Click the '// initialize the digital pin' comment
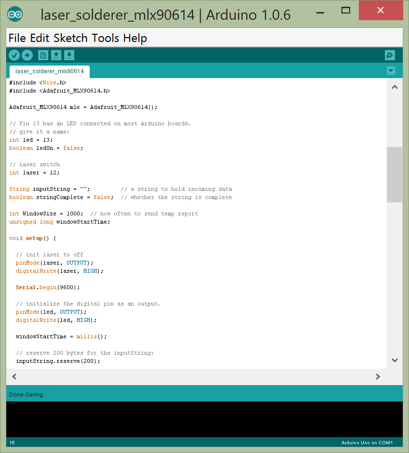Viewport: 409px width, 453px height. click(88, 304)
